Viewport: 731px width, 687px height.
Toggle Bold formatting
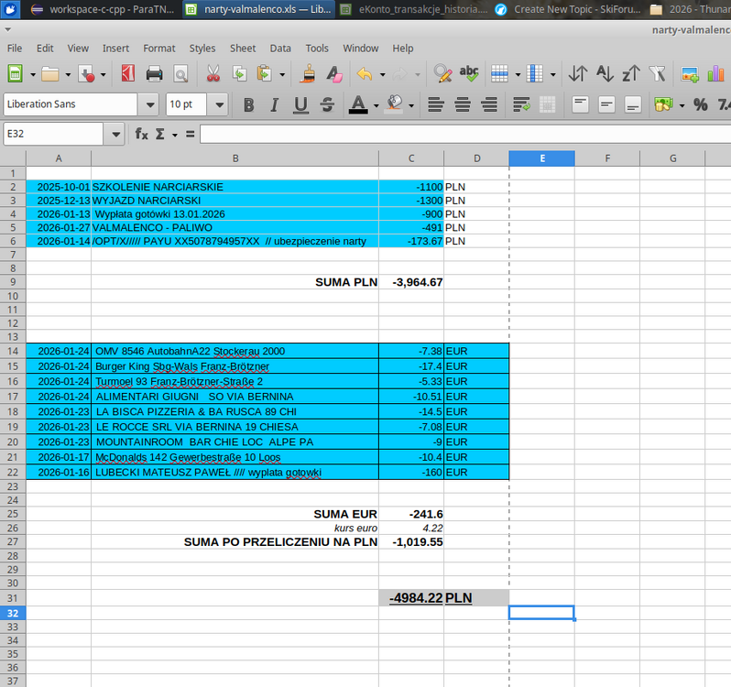click(x=248, y=105)
